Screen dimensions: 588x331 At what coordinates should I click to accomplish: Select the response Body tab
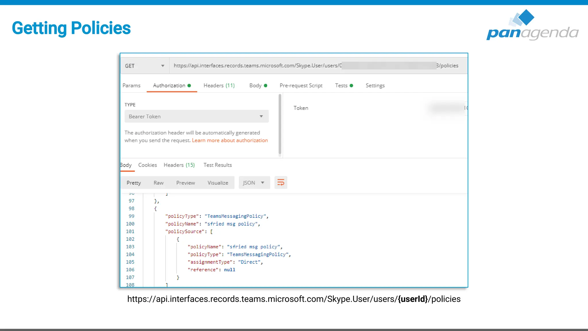click(126, 165)
